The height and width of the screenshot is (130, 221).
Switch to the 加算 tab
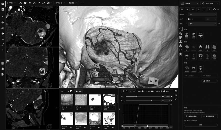(79, 91)
